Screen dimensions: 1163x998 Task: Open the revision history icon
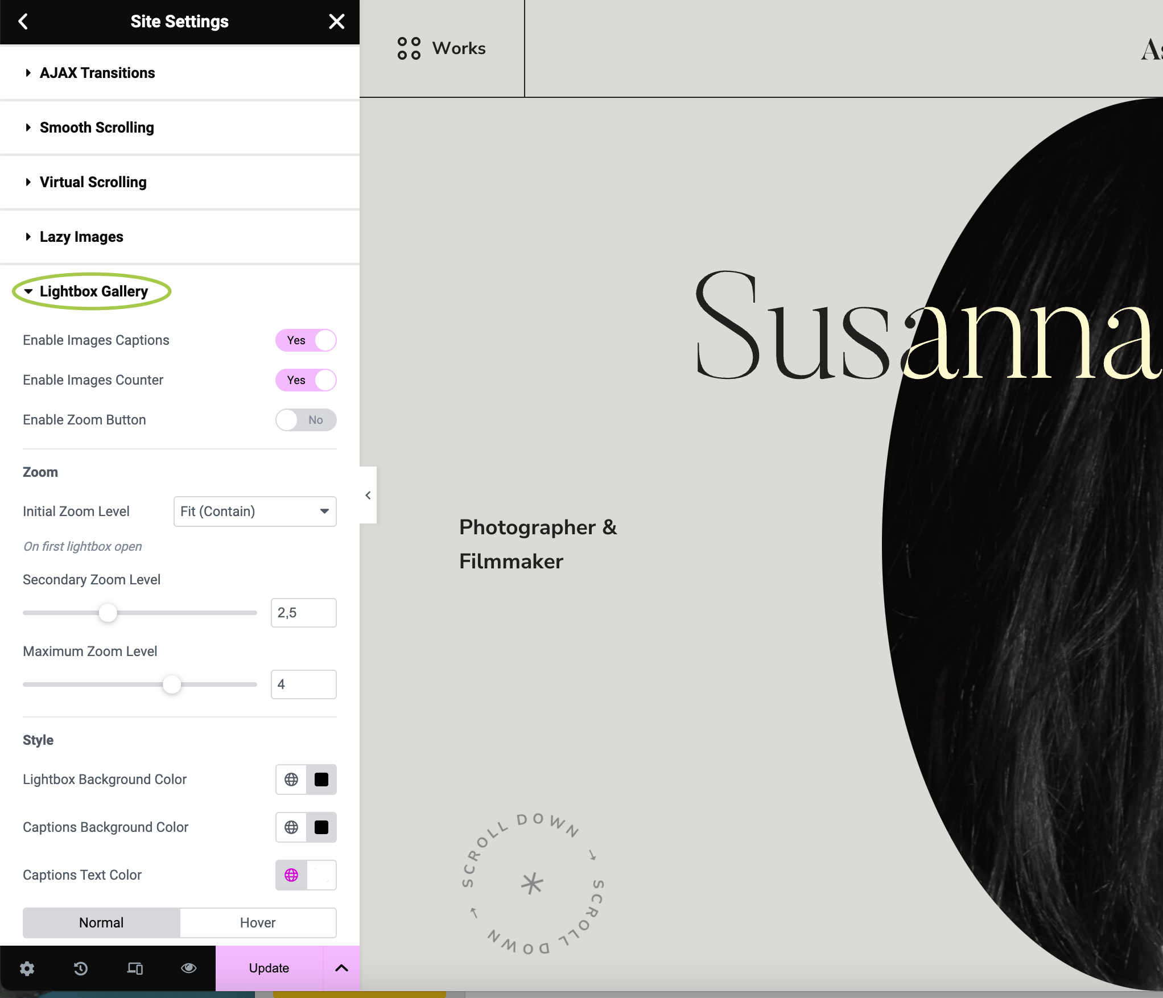click(81, 968)
